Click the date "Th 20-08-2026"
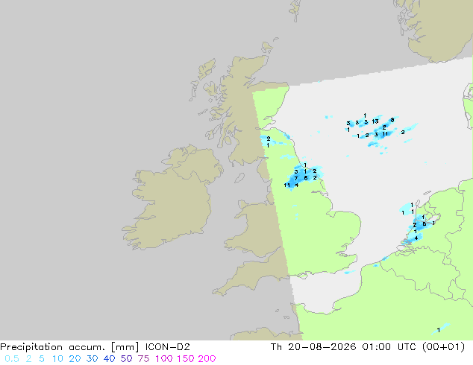The image size is (473, 365). coord(313,347)
